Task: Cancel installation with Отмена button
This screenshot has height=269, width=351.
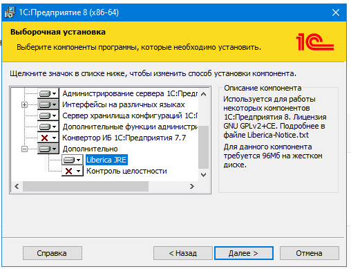Action: click(x=309, y=253)
